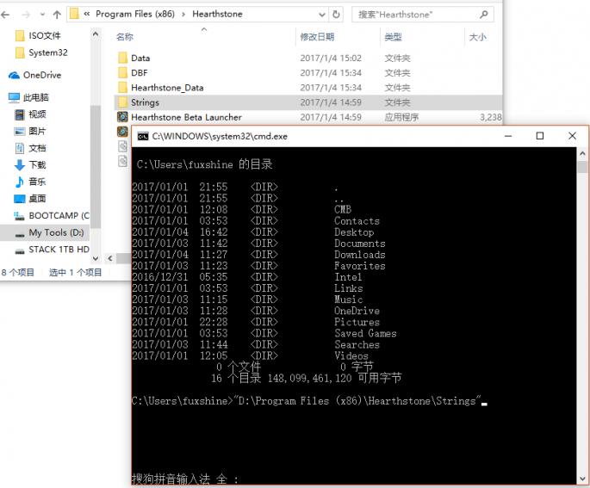This screenshot has height=488, width=590.
Task: Open the Hearthstone_Data folder
Action: [x=167, y=88]
